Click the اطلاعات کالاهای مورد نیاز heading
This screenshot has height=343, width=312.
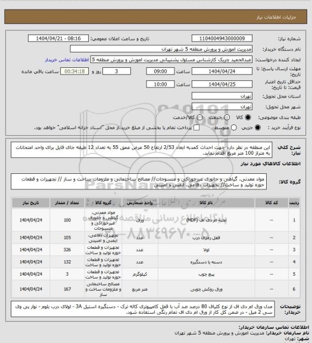tap(271, 164)
